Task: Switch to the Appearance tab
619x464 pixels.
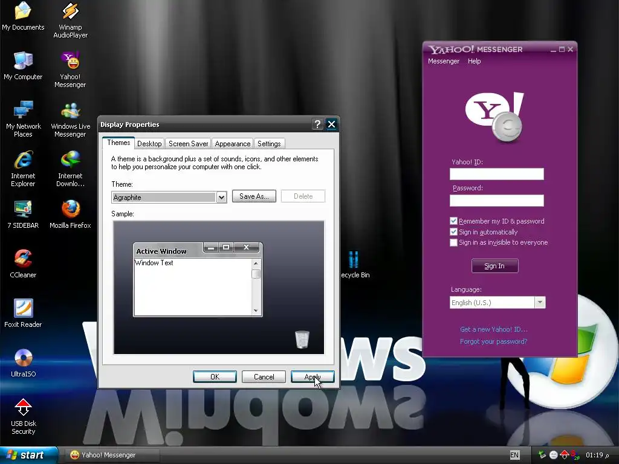Action: click(x=233, y=144)
